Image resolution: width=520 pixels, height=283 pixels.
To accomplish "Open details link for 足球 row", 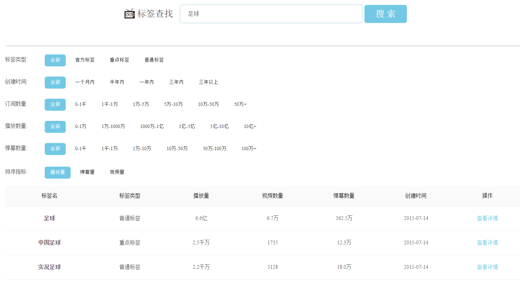I will click(487, 218).
